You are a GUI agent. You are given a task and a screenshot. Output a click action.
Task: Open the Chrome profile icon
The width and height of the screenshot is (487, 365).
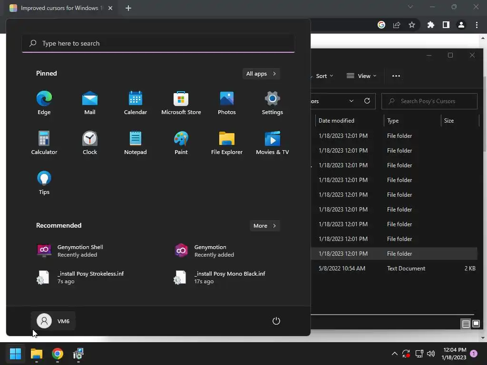tap(461, 25)
